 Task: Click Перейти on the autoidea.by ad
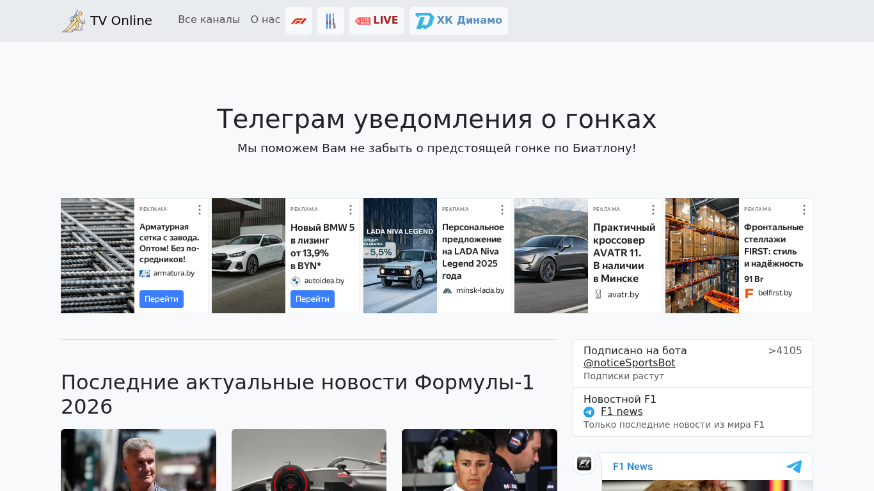312,299
